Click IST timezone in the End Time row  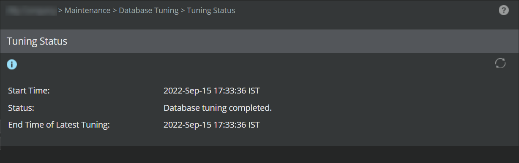tap(254, 125)
